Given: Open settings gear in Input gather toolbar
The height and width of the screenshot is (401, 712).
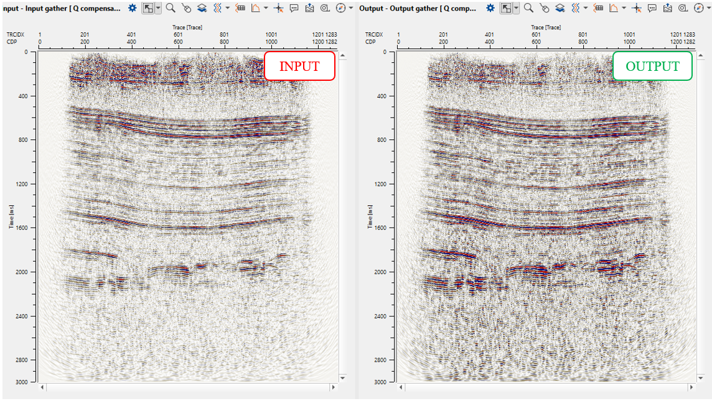Looking at the screenshot, I should pyautogui.click(x=133, y=8).
